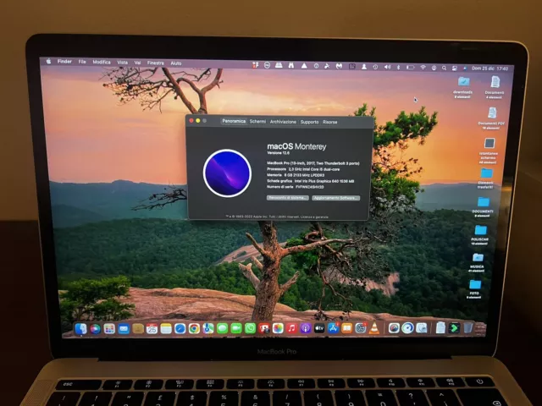Open the Finestra menu in menu bar
The width and height of the screenshot is (542, 406).
click(155, 63)
